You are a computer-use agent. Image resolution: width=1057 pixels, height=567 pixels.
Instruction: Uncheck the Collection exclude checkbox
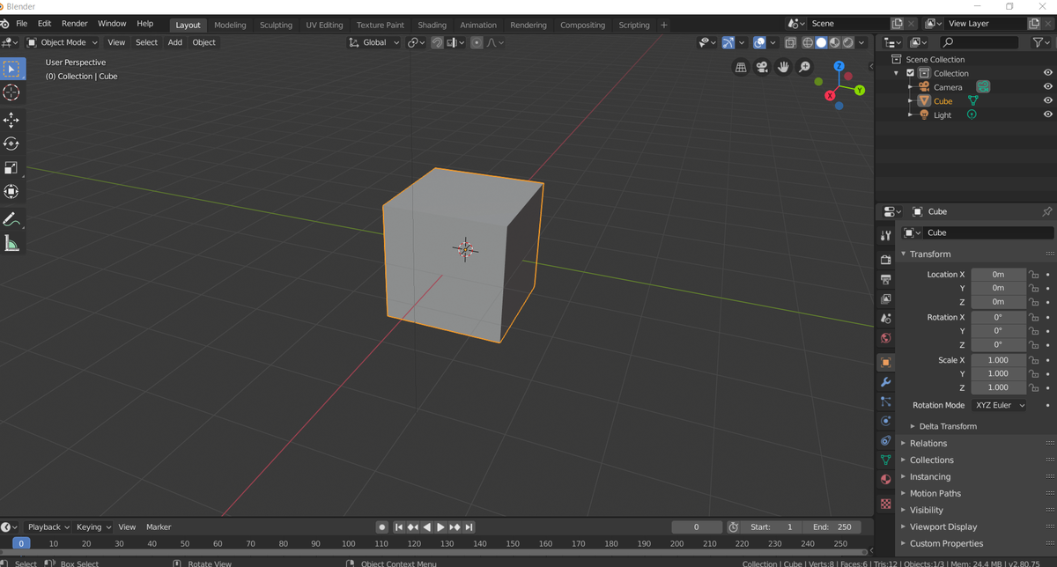click(911, 73)
